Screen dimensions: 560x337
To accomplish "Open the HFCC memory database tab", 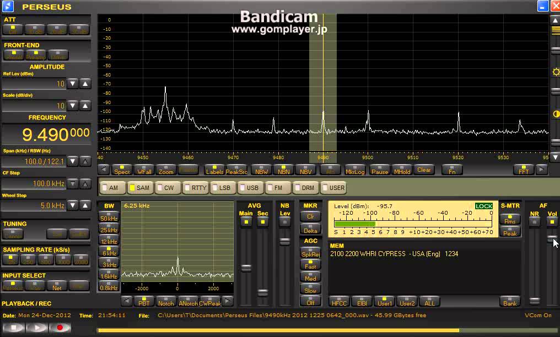I will coord(339,301).
